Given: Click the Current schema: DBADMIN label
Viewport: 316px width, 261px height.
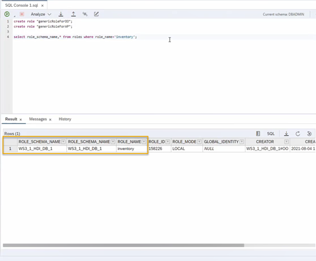Looking at the screenshot, I should (283, 14).
